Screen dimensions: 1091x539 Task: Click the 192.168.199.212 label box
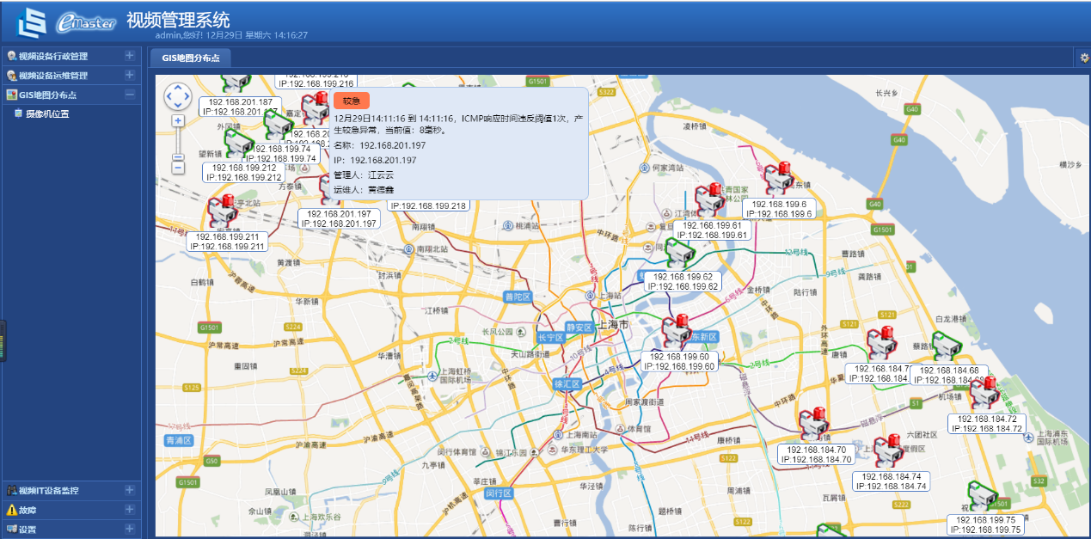pyautogui.click(x=244, y=172)
